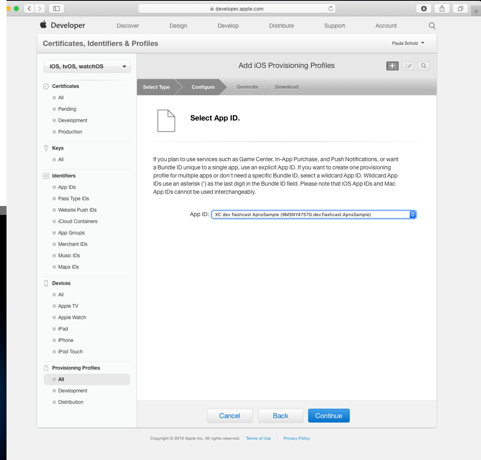This screenshot has height=460, width=481.
Task: Open the Paula Scholz account menu
Action: pyautogui.click(x=408, y=43)
